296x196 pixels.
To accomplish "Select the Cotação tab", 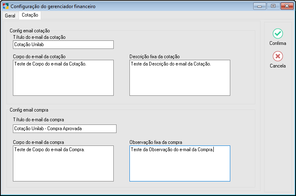I will (x=30, y=15).
